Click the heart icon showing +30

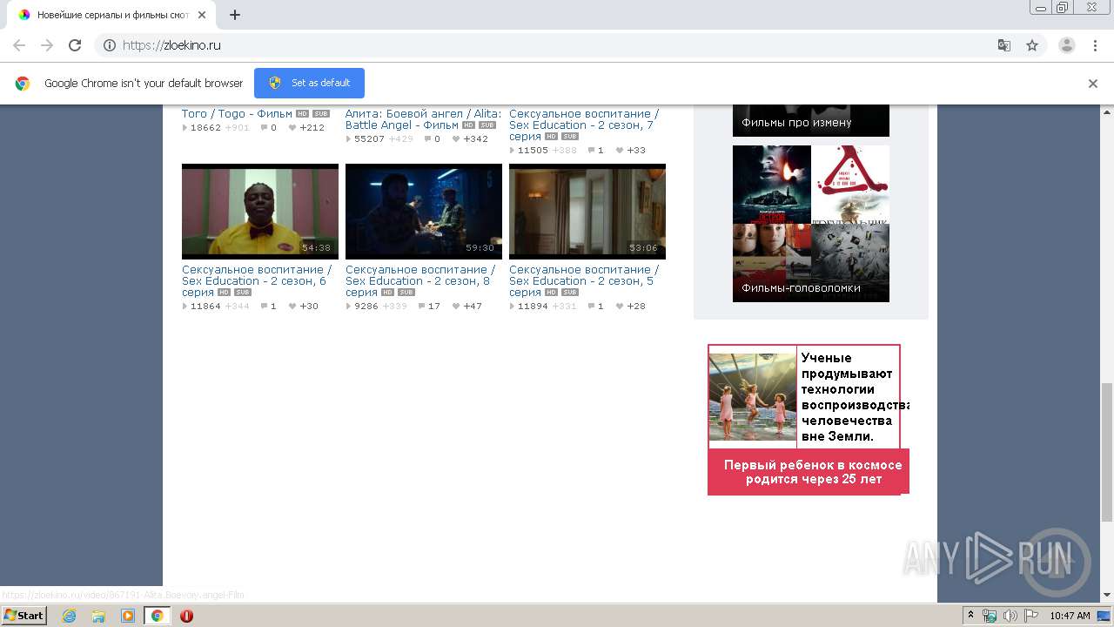(x=293, y=307)
